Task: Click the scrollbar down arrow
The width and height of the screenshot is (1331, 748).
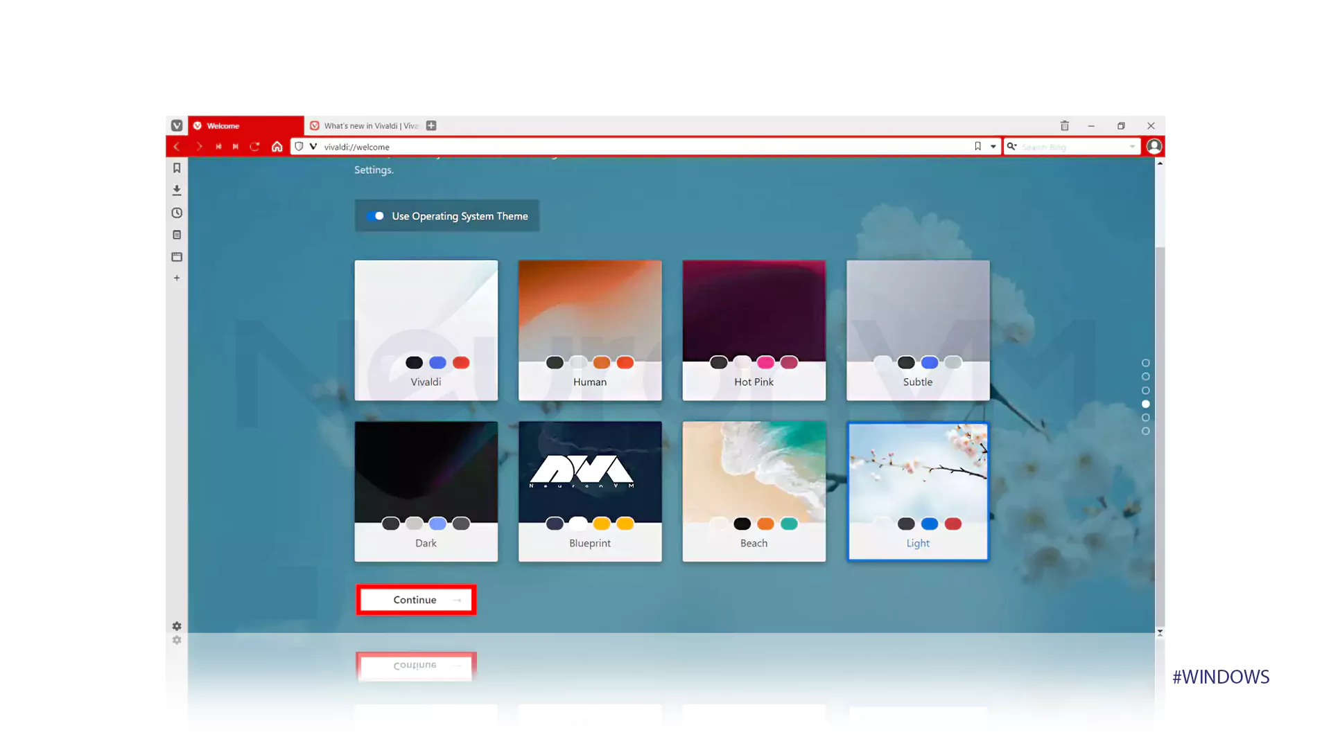Action: coord(1160,632)
